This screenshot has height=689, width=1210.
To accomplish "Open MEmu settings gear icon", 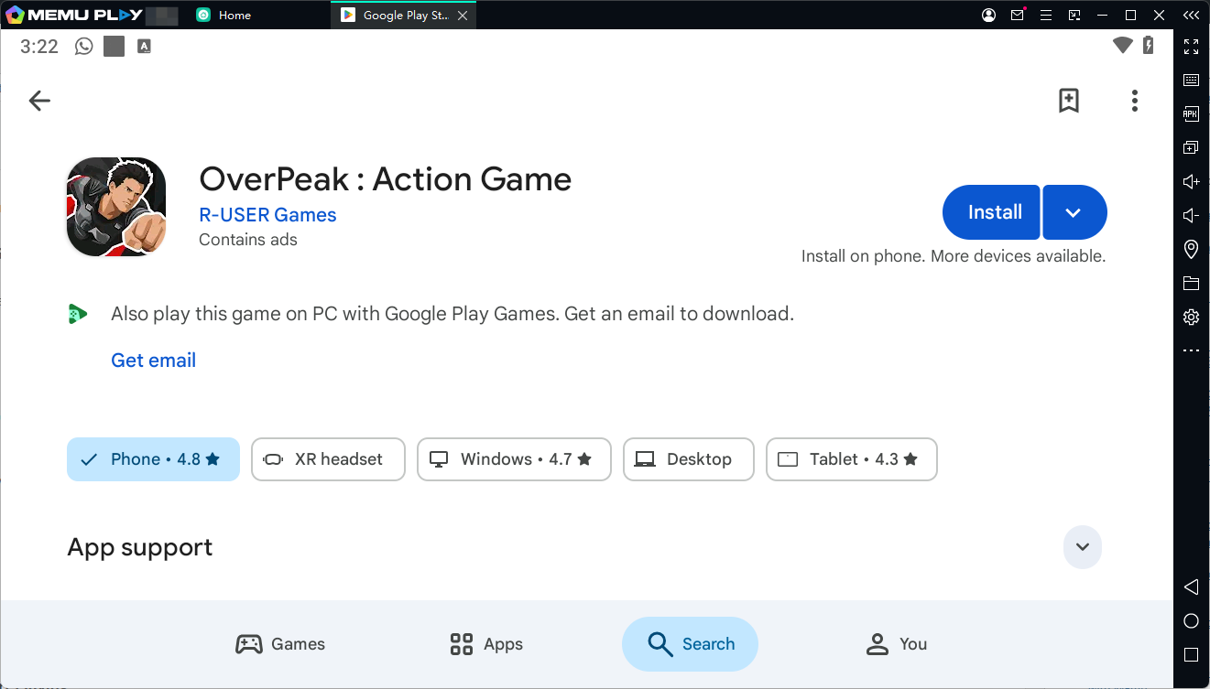I will [1191, 317].
